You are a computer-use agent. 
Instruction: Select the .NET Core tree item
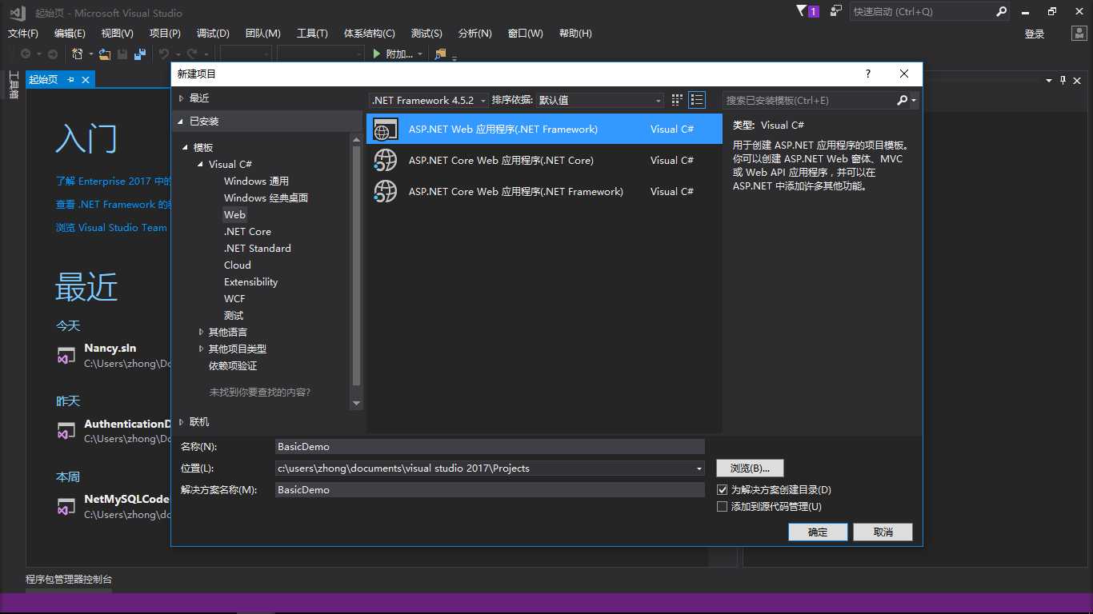coord(247,231)
